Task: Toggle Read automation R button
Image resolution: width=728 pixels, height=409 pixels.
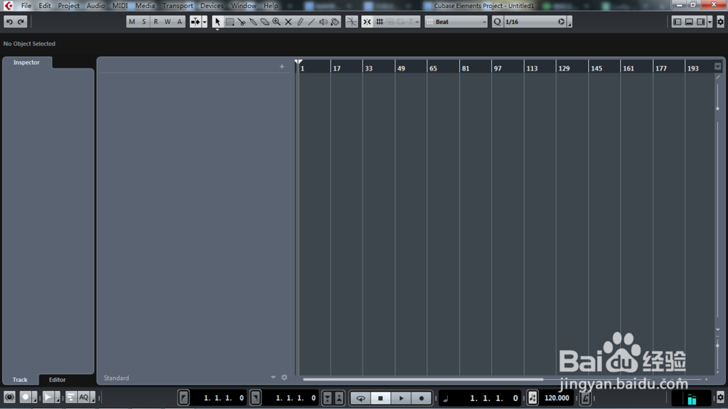Action: pos(156,22)
